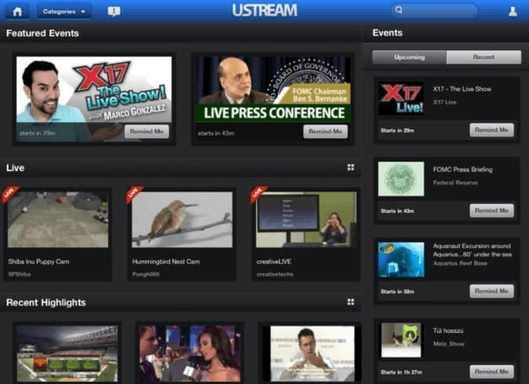
Task: Click Remind Me for Aquanaut Excursion event
Action: (491, 292)
